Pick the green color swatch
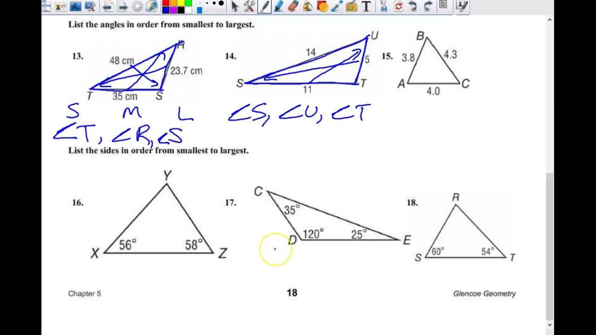This screenshot has width=596, height=335. tap(188, 3)
